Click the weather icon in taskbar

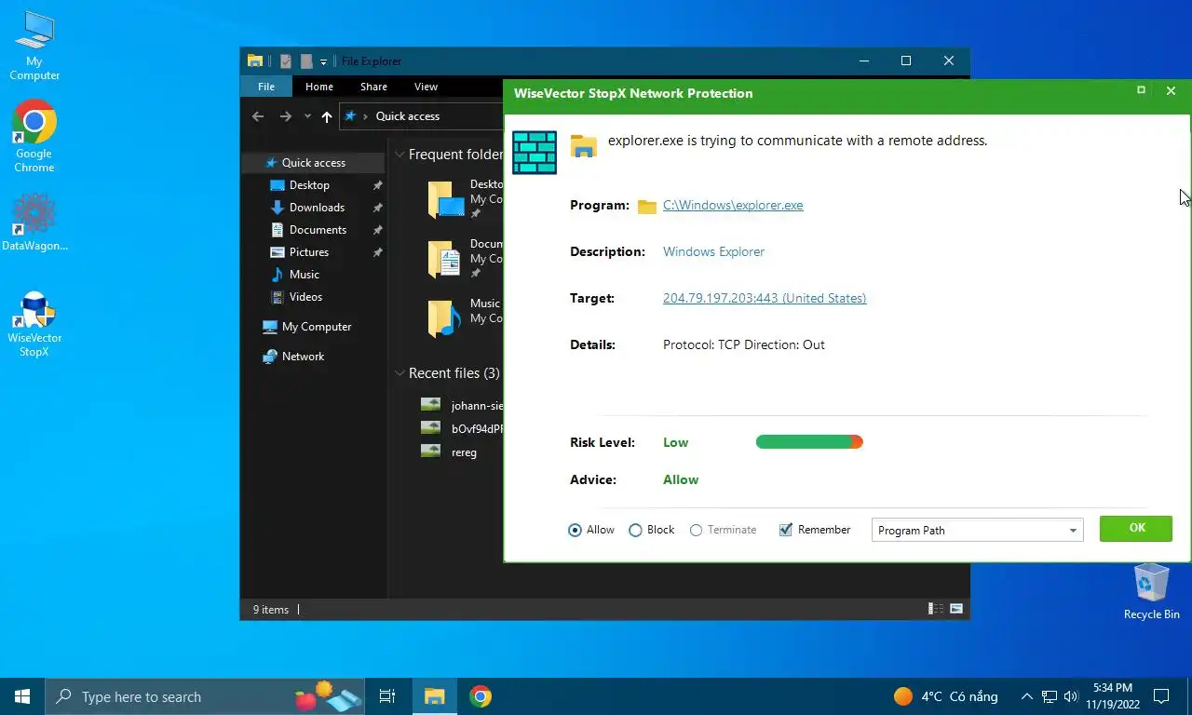(x=902, y=696)
